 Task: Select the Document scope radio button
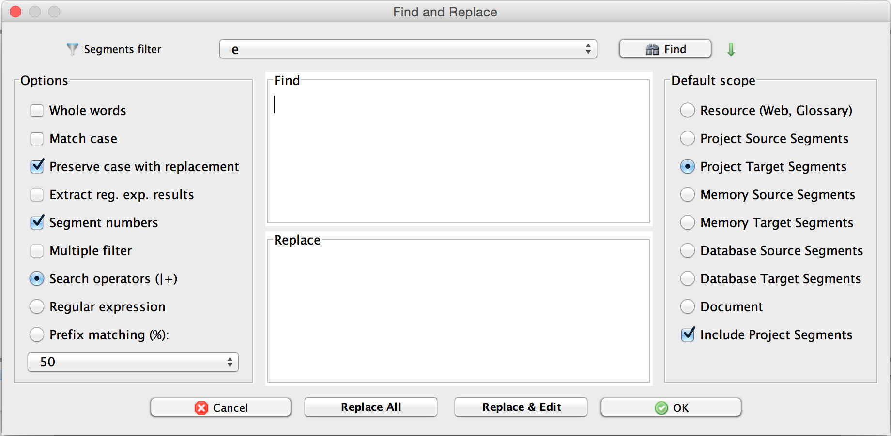point(687,307)
